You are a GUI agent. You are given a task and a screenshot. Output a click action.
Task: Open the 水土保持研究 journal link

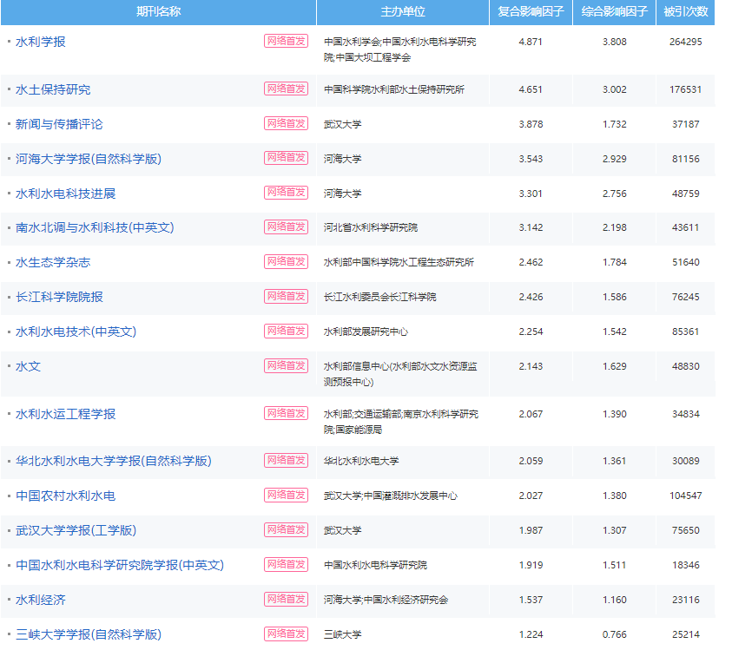click(x=53, y=89)
